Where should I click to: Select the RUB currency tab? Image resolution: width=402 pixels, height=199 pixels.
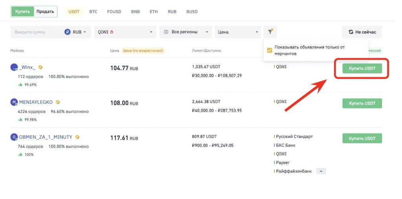coord(172,12)
